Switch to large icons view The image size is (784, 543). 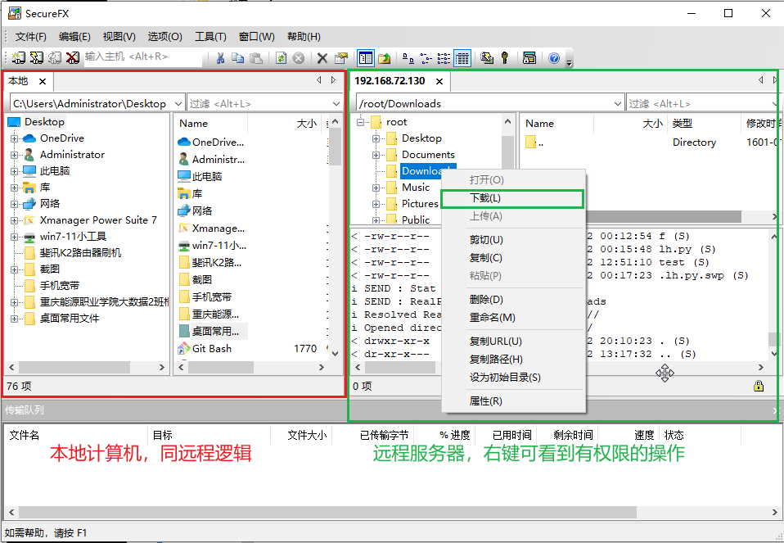408,58
